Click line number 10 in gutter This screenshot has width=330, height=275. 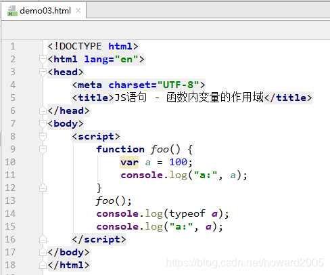tap(10, 162)
